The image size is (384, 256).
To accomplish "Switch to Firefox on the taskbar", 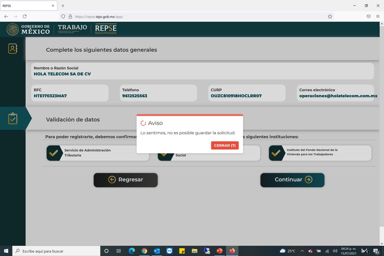I will point(232,251).
